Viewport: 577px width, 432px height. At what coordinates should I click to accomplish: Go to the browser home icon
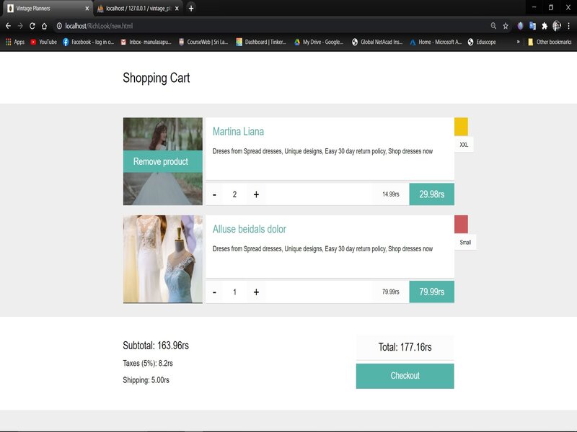click(x=44, y=26)
